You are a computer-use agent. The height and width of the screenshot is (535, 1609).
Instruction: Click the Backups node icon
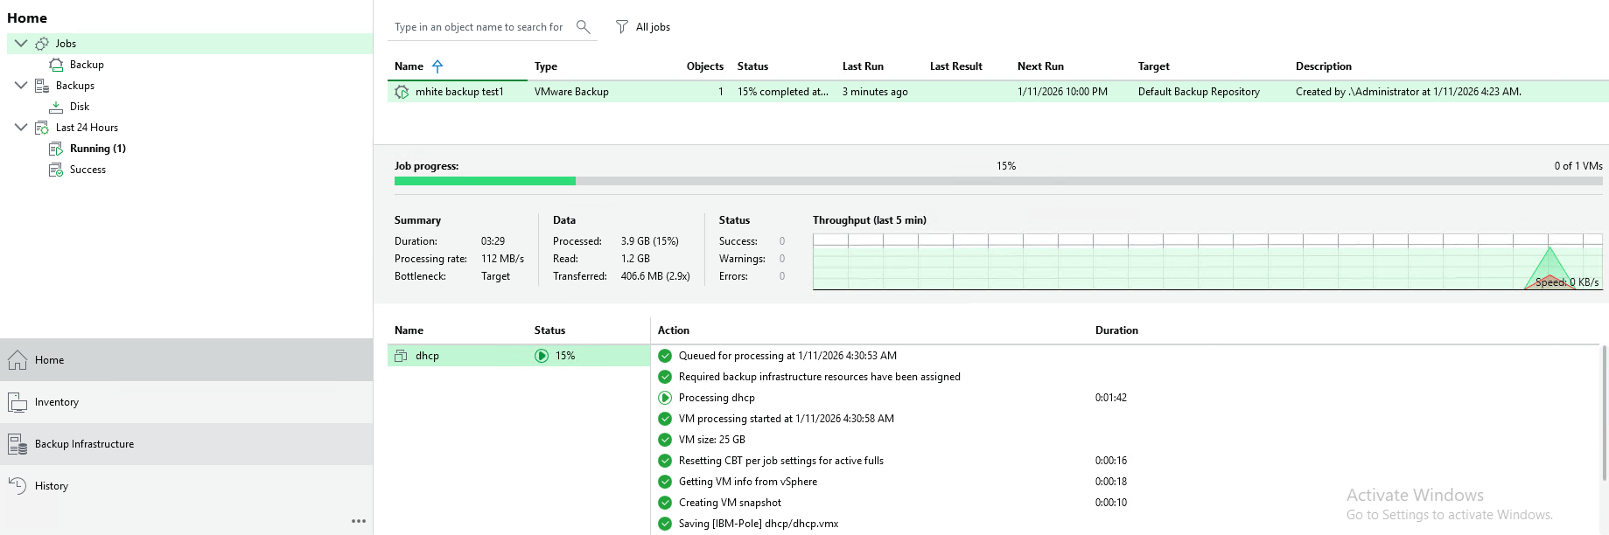pos(42,86)
